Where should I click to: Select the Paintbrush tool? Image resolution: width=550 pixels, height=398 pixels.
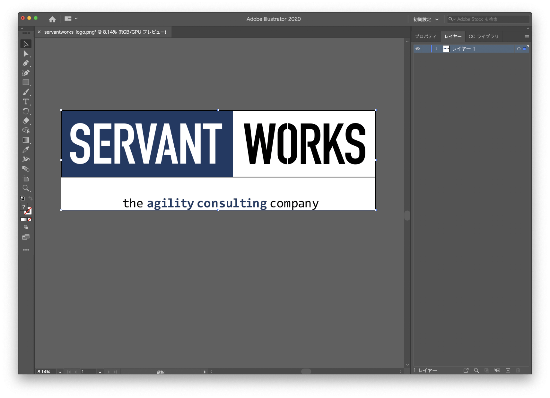26,92
